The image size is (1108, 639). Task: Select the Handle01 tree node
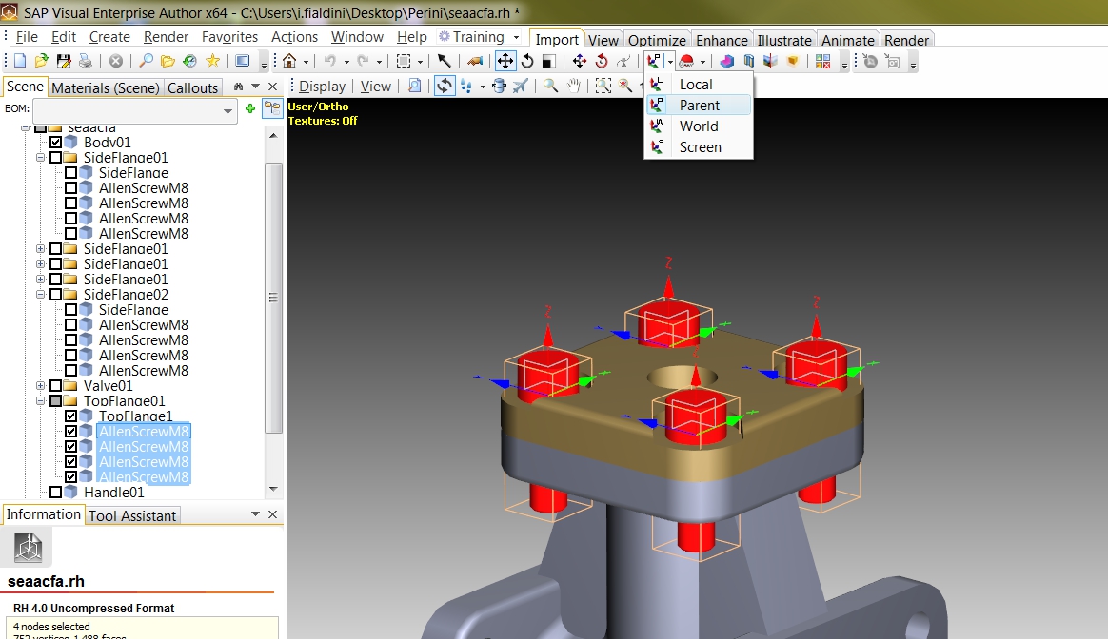point(114,493)
